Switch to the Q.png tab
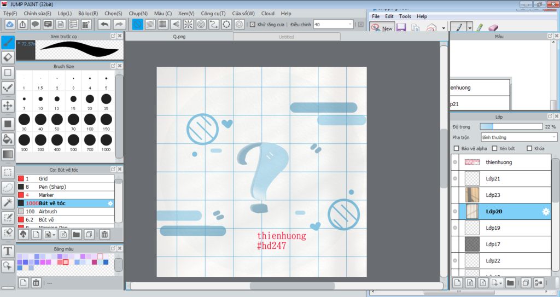The width and height of the screenshot is (560, 297). coord(179,37)
